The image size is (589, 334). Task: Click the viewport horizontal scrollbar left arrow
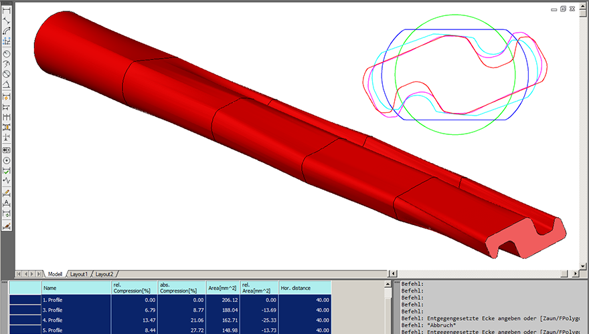point(392,274)
